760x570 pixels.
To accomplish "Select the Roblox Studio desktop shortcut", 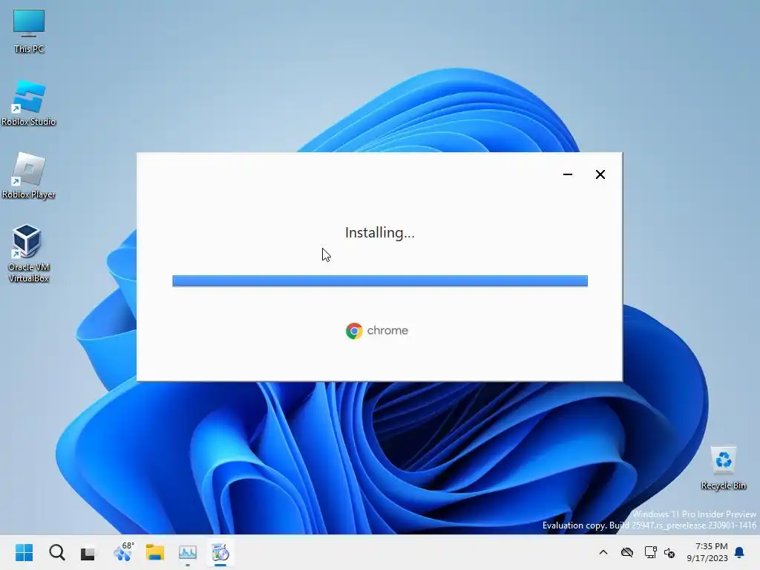I will (29, 103).
